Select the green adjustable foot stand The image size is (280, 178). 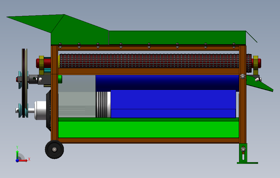pyautogui.click(x=247, y=153)
